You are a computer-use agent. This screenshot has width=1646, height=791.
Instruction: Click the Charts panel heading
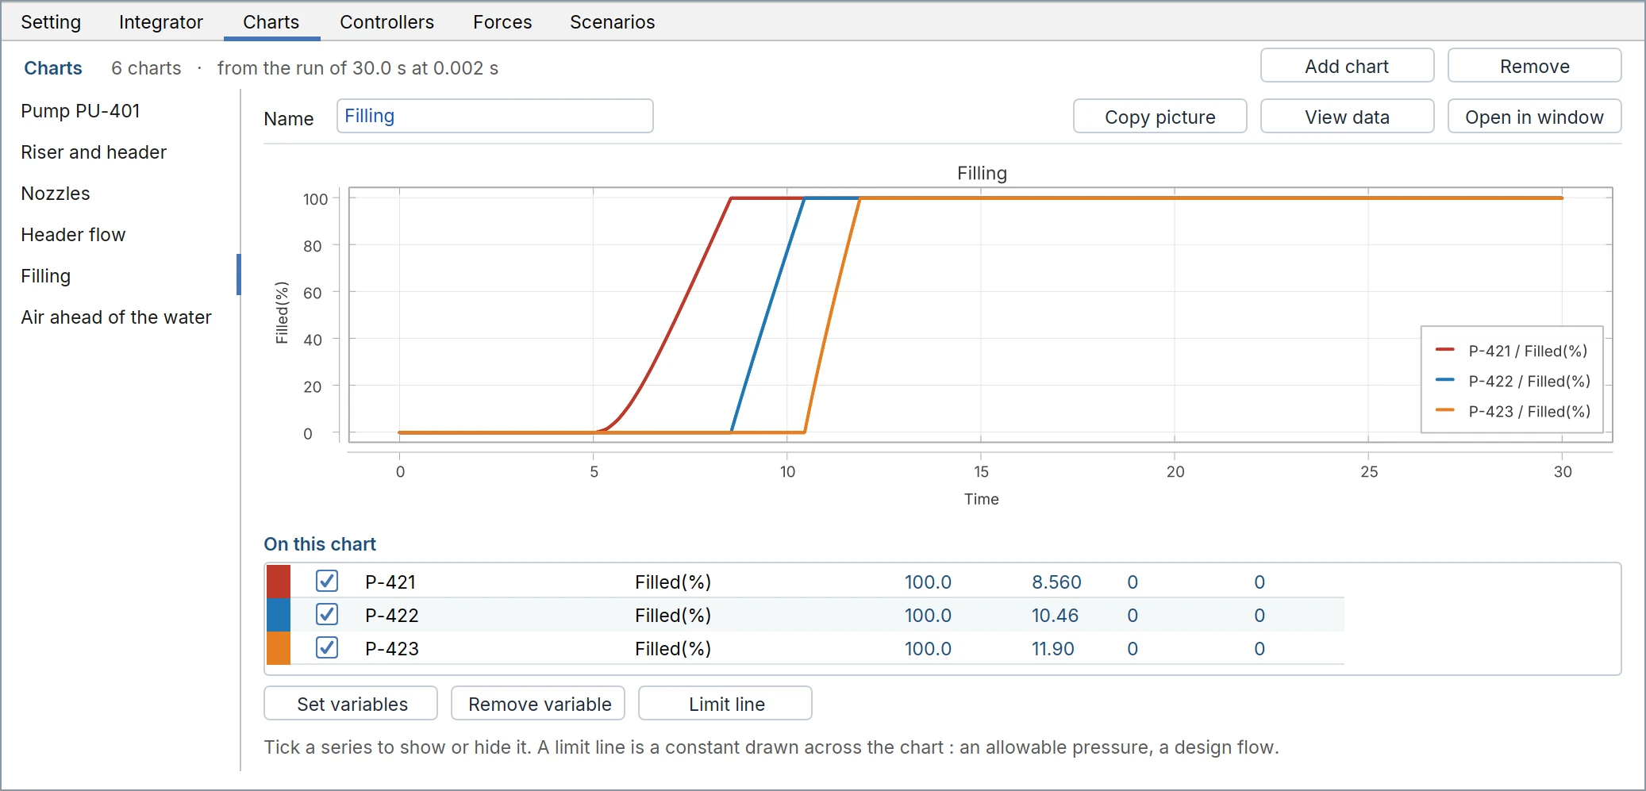click(53, 68)
